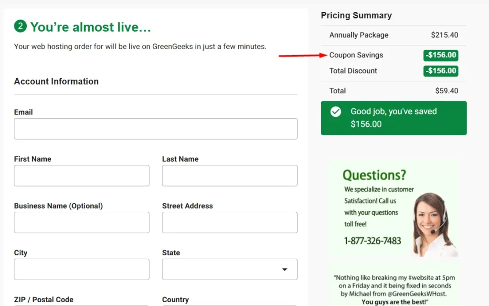
Task: Click the Business Name (Optional) field
Action: tap(81, 222)
